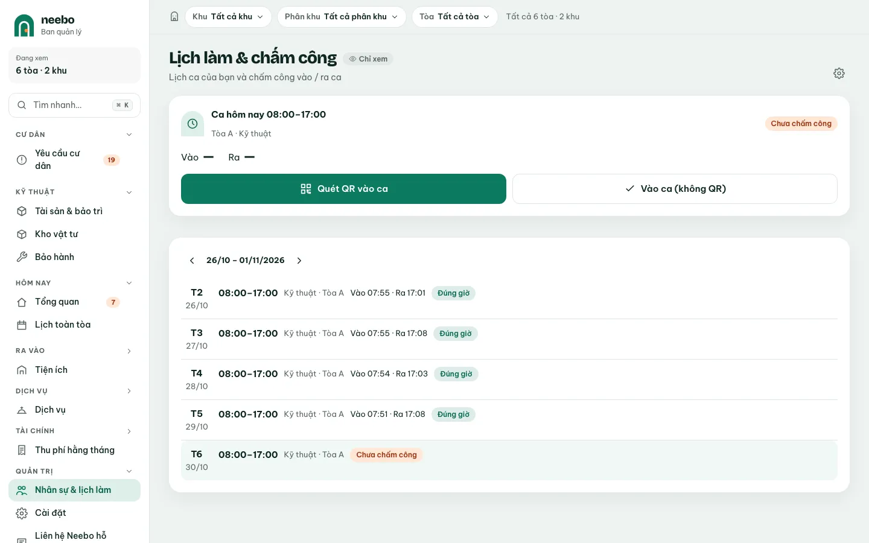869x543 pixels.
Task: Click the week range 26/10 – 01/11/2026
Action: 246,261
